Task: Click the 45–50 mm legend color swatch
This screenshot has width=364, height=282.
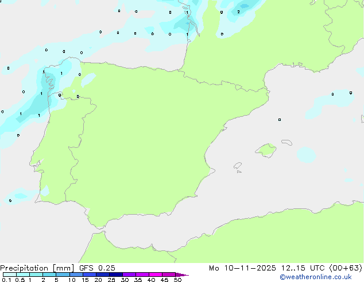Action: click(169, 275)
